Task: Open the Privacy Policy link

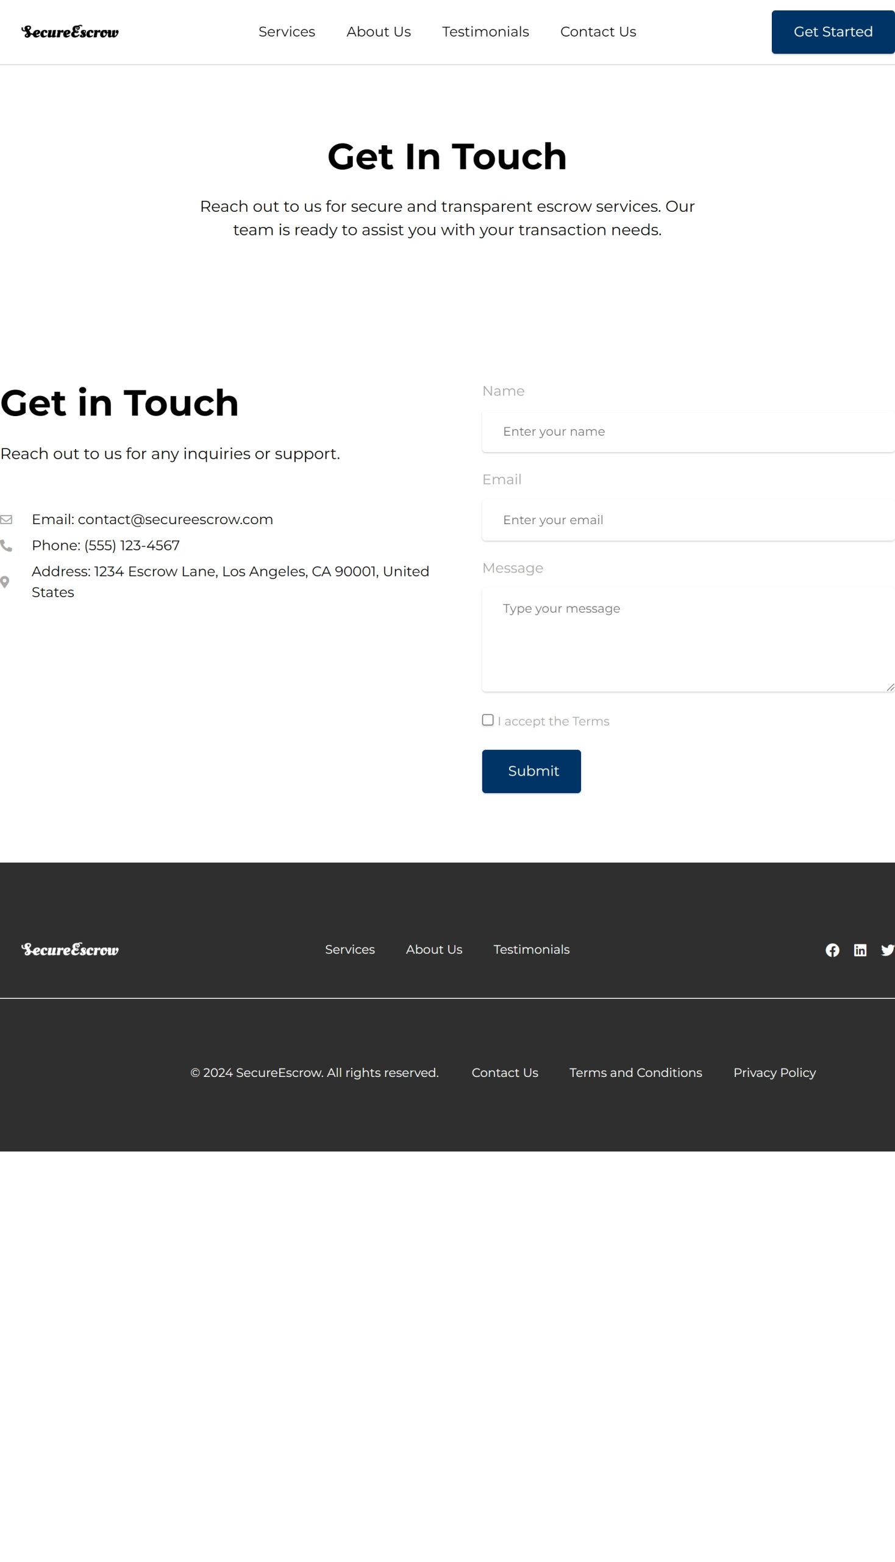Action: [774, 1072]
